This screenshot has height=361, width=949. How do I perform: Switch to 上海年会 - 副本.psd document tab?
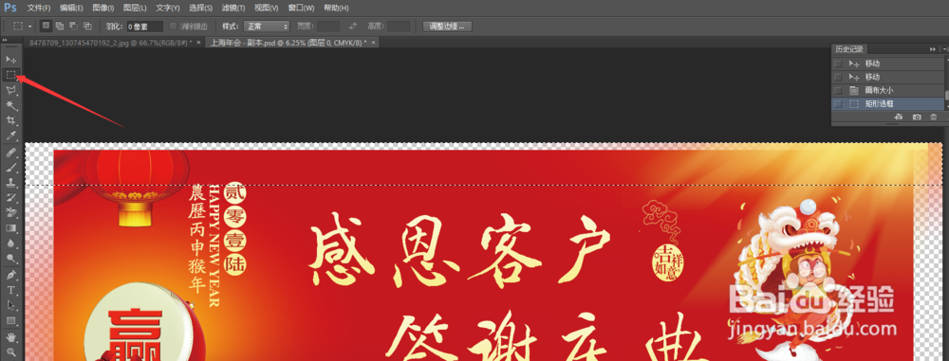[x=288, y=43]
